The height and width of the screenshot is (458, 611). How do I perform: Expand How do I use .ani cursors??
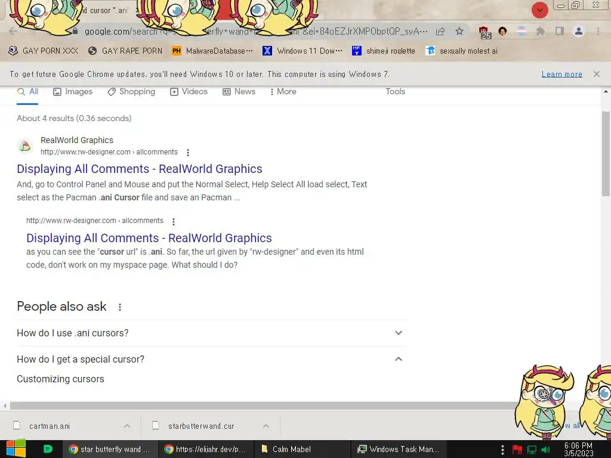coord(211,333)
